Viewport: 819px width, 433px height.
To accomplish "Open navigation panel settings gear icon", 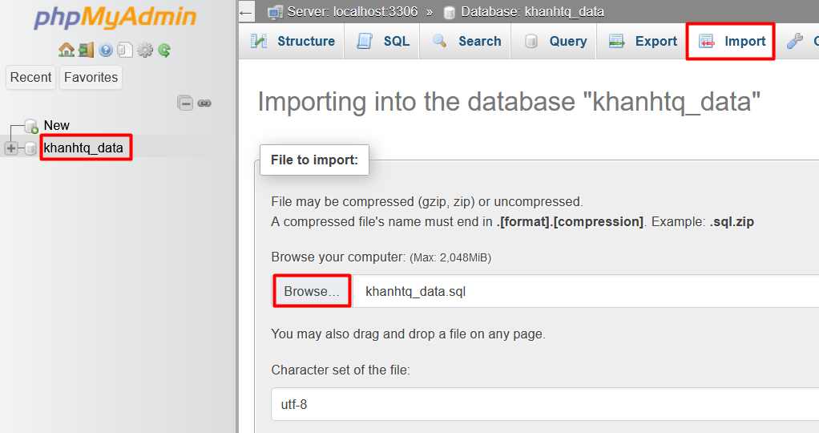I will click(145, 50).
